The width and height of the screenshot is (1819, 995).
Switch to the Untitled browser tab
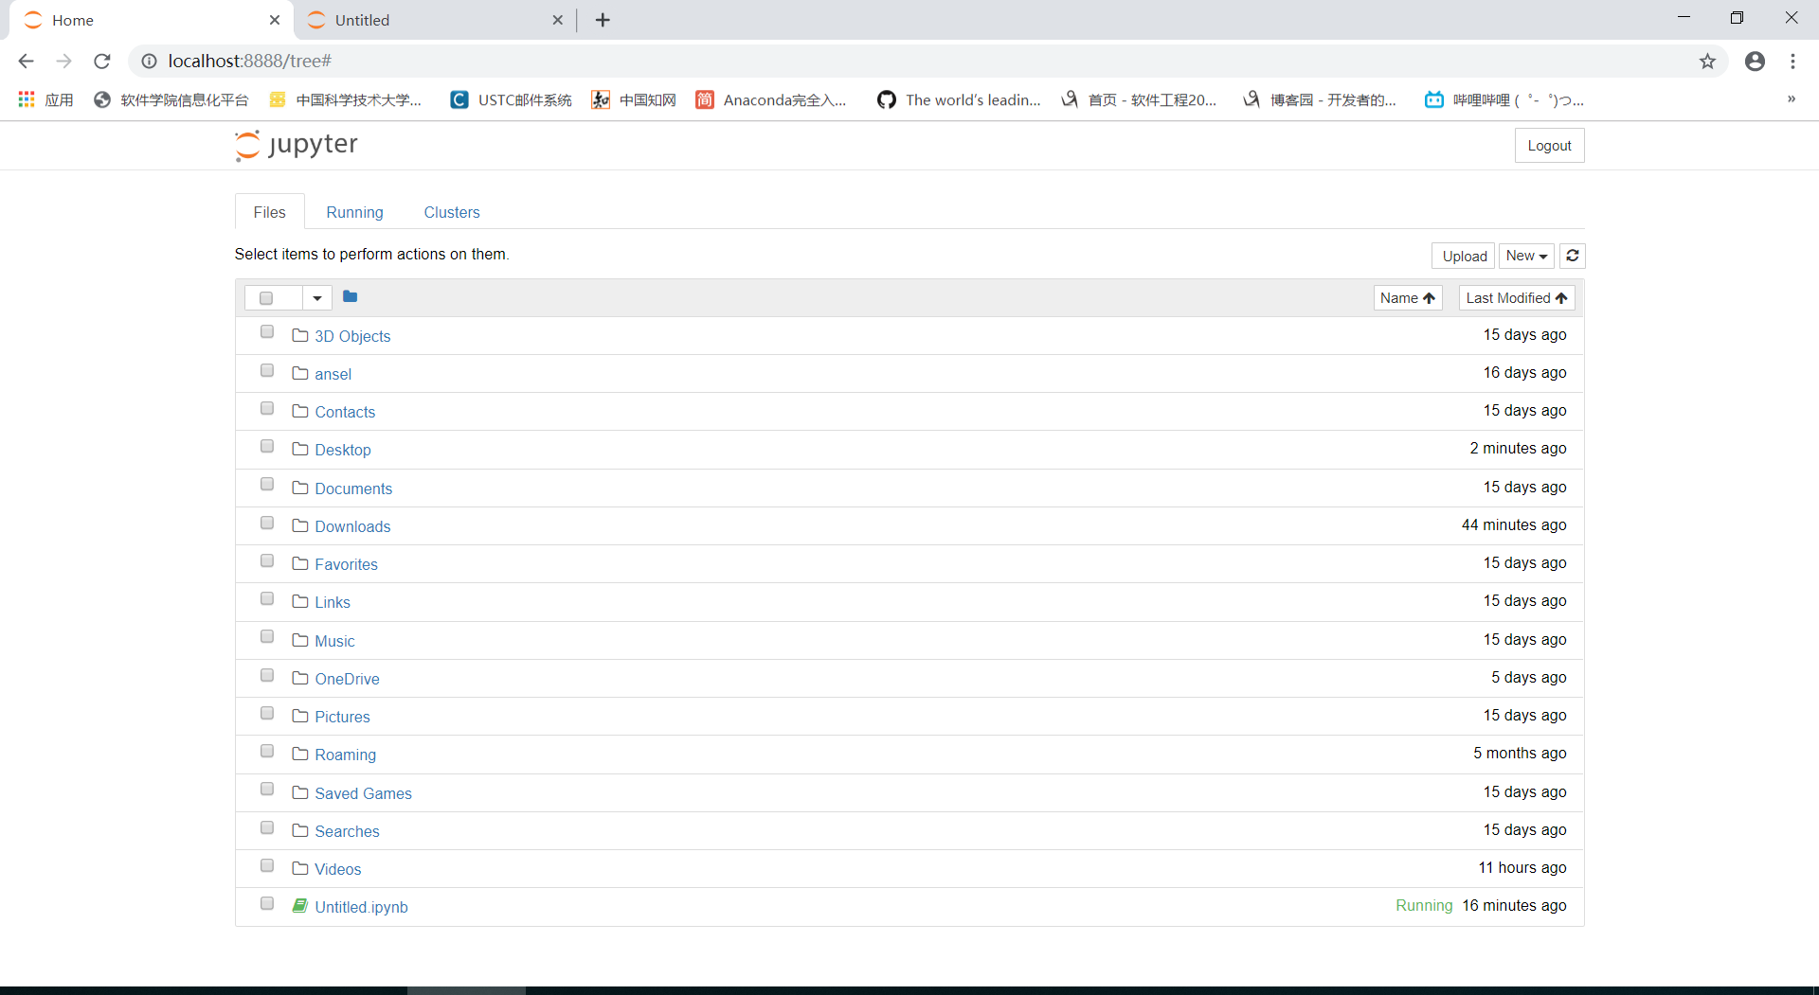point(435,20)
